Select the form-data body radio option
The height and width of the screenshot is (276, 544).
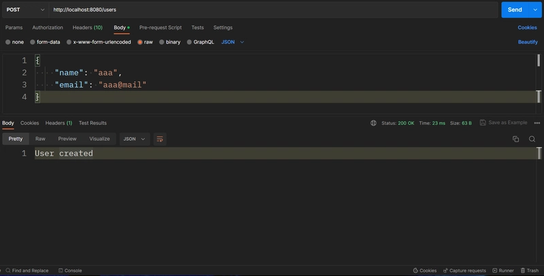coord(32,42)
